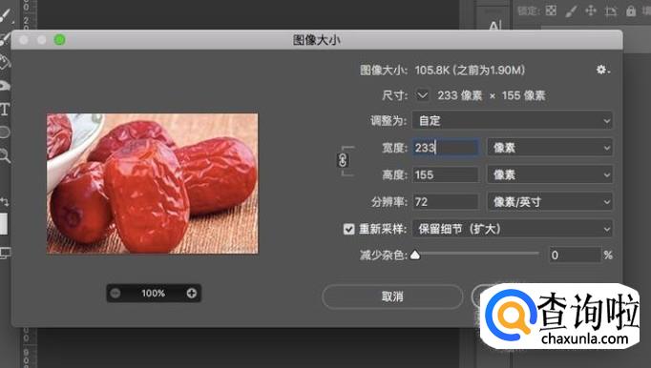Click the 取消 cancel button
This screenshot has width=651, height=368.
(x=392, y=296)
